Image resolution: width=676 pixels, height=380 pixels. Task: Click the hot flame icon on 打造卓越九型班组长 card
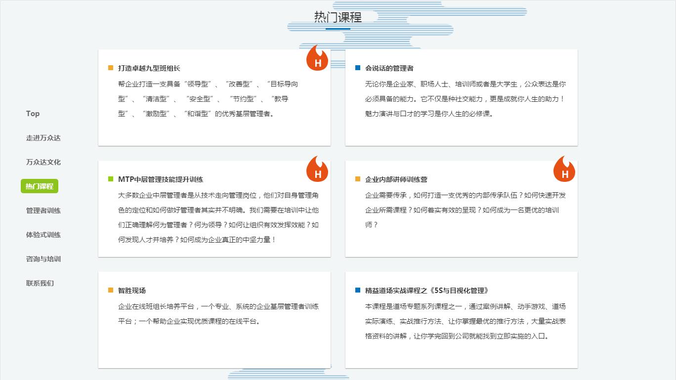(317, 59)
